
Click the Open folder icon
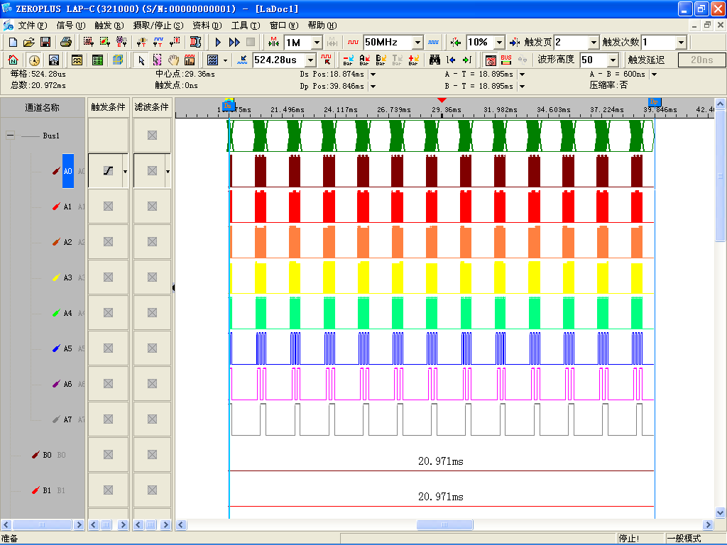point(28,43)
